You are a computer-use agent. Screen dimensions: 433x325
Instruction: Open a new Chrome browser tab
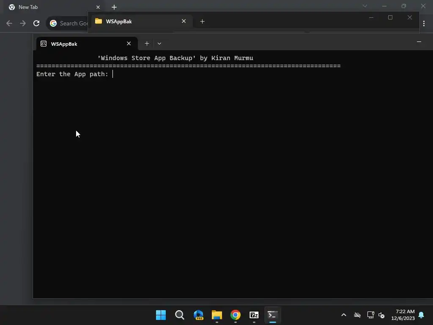[114, 7]
